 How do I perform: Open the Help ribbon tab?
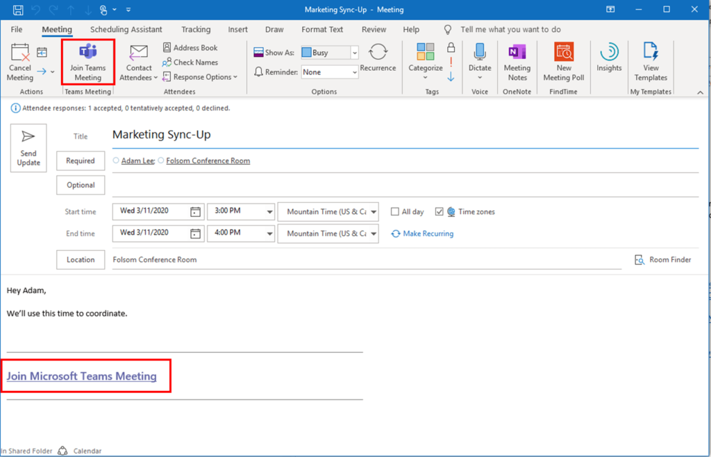[411, 29]
